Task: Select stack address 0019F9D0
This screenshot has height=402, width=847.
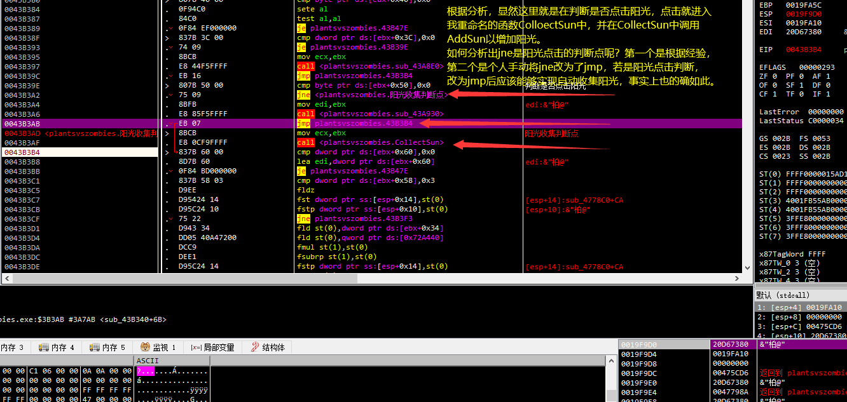Action: pyautogui.click(x=639, y=344)
